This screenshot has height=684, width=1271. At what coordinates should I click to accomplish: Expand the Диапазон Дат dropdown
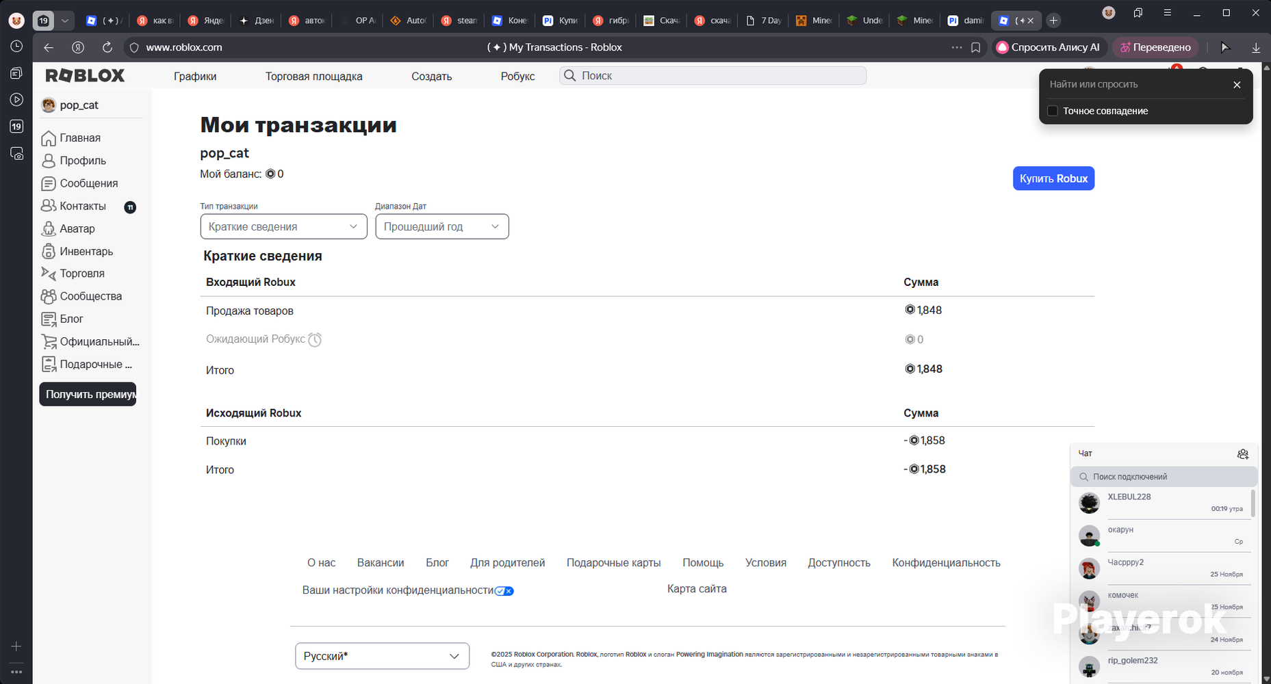pyautogui.click(x=442, y=226)
